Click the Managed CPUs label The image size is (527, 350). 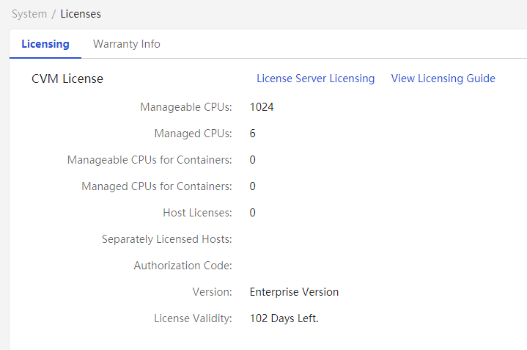click(x=193, y=134)
